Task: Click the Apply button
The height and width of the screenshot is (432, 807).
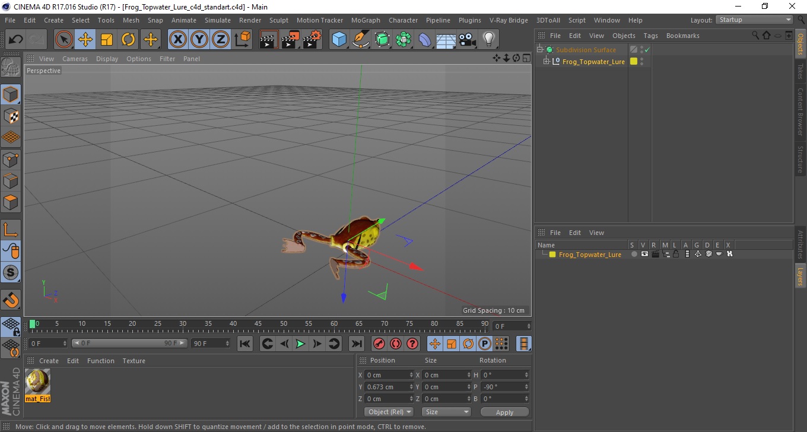Action: pos(504,412)
